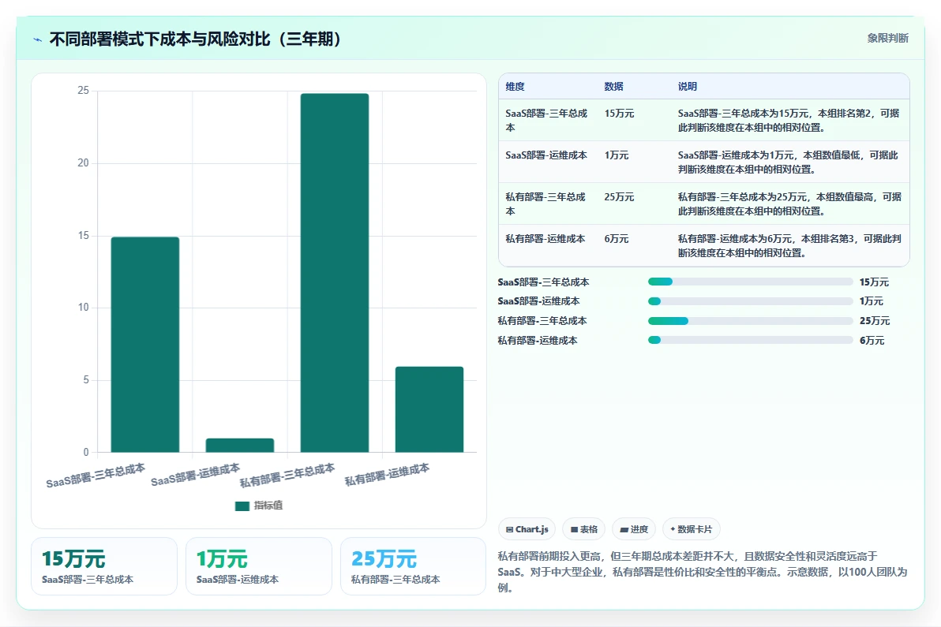Click the x-axis label 私有部署-三年总成本
Screen dimensions: 941x627
(x=287, y=476)
